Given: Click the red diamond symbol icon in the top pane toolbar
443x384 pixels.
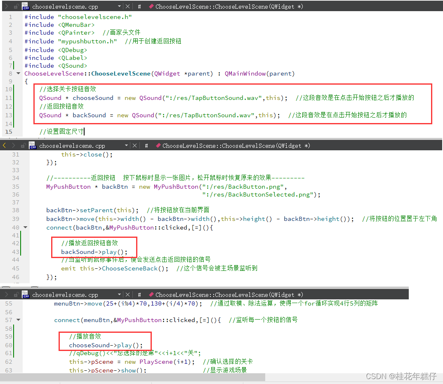Looking at the screenshot, I should click(151, 6).
